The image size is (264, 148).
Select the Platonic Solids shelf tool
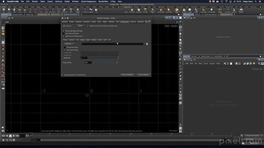pyautogui.click(x=78, y=11)
